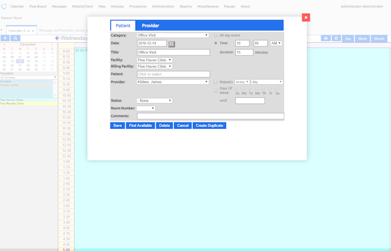
Task: Open the date picker calendar icon
Action: tap(171, 44)
